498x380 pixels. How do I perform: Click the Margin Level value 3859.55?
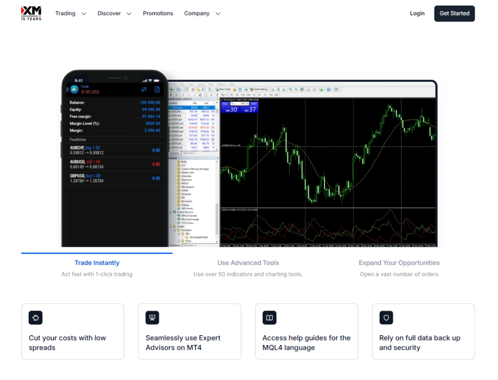click(x=153, y=124)
